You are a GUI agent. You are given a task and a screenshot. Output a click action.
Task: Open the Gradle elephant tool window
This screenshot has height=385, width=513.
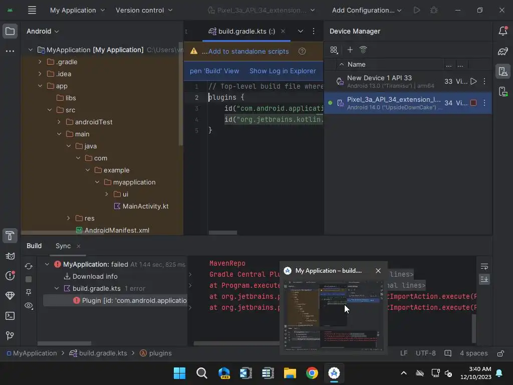pos(503,52)
